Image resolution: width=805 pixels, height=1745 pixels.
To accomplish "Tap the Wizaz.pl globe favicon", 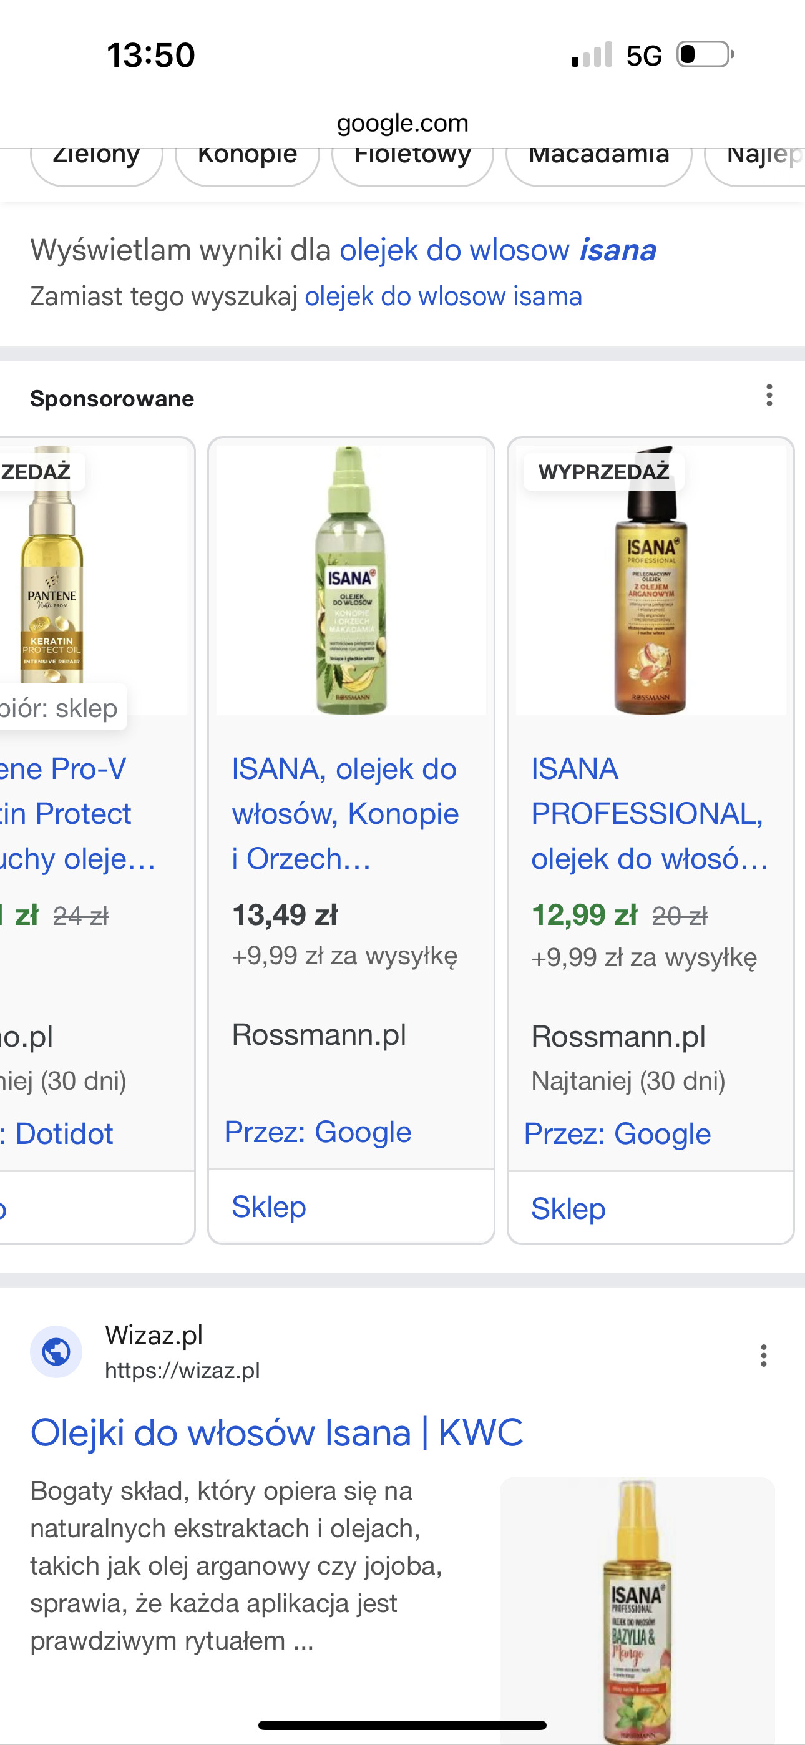I will [56, 1352].
